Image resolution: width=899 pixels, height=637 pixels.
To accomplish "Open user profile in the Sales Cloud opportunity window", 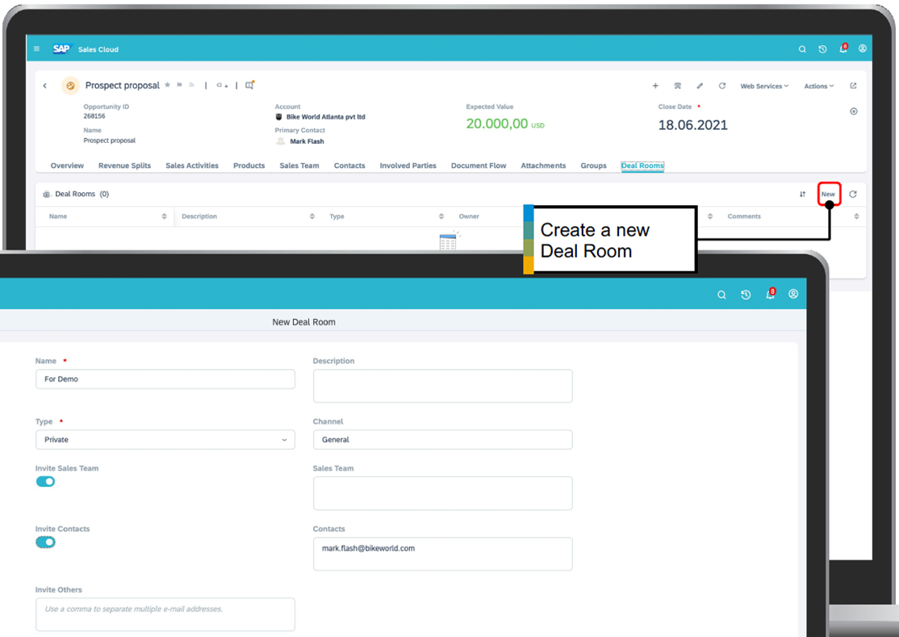I will pos(863,48).
